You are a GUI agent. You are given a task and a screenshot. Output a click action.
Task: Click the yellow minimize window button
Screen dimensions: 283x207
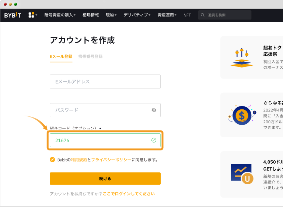pyautogui.click(x=10, y=4)
